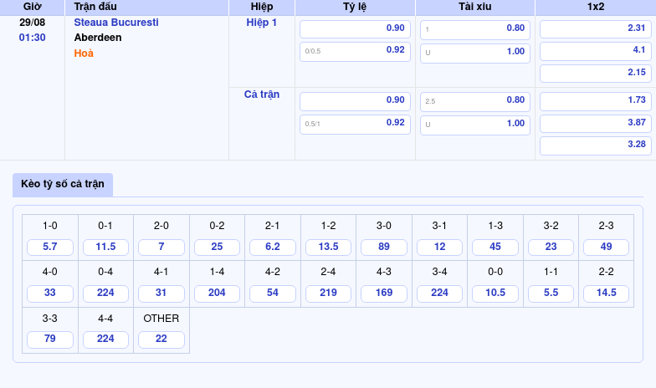Choose first-half 1x2 odds 2.31
Screen dimensions: 656x388
point(595,28)
